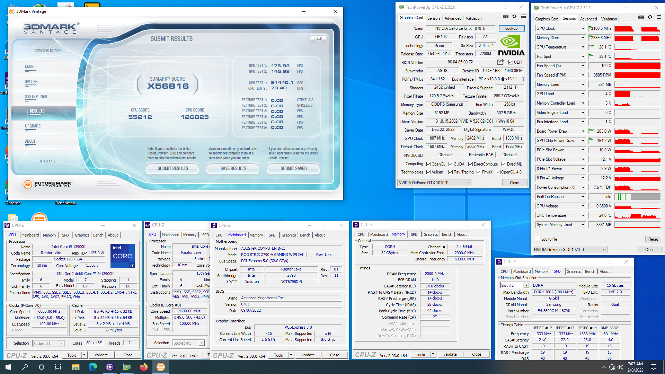
Task: Toggle the CUDA checkbox
Action: click(x=451, y=164)
